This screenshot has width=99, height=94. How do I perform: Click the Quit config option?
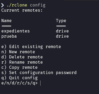pyautogui.click(x=19, y=78)
